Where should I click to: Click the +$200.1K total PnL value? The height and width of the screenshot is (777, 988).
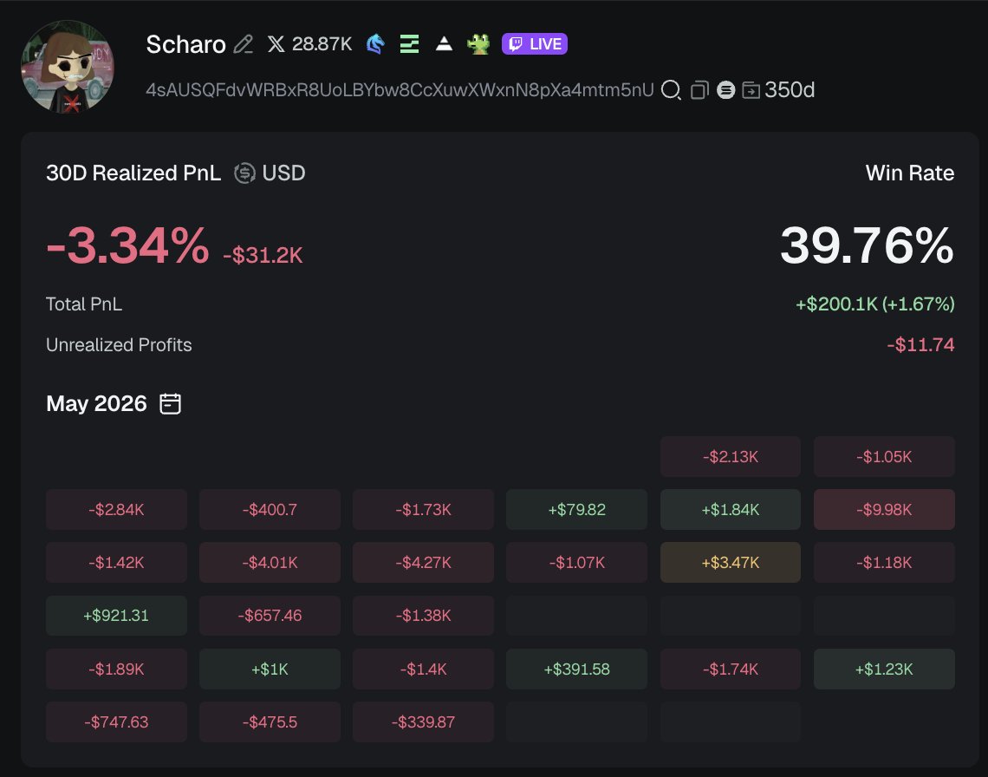(x=874, y=304)
